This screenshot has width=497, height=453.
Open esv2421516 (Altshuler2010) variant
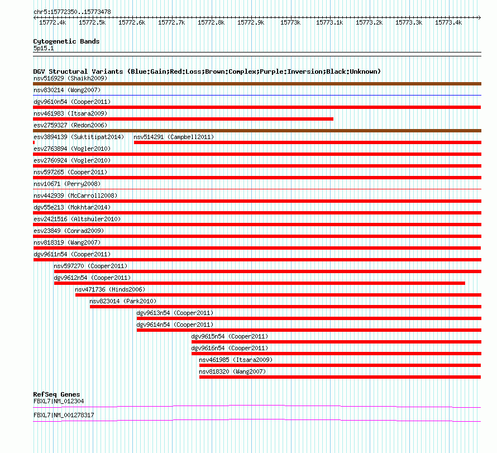(77, 219)
